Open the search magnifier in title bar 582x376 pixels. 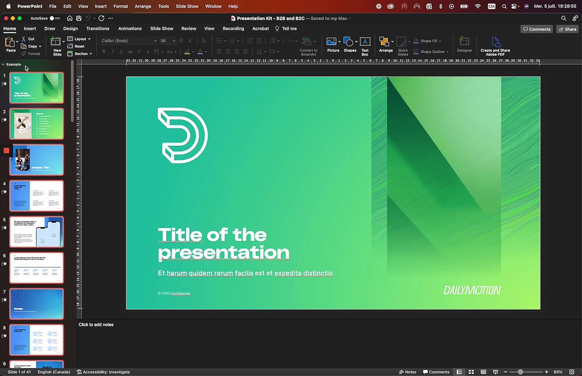pyautogui.click(x=563, y=18)
